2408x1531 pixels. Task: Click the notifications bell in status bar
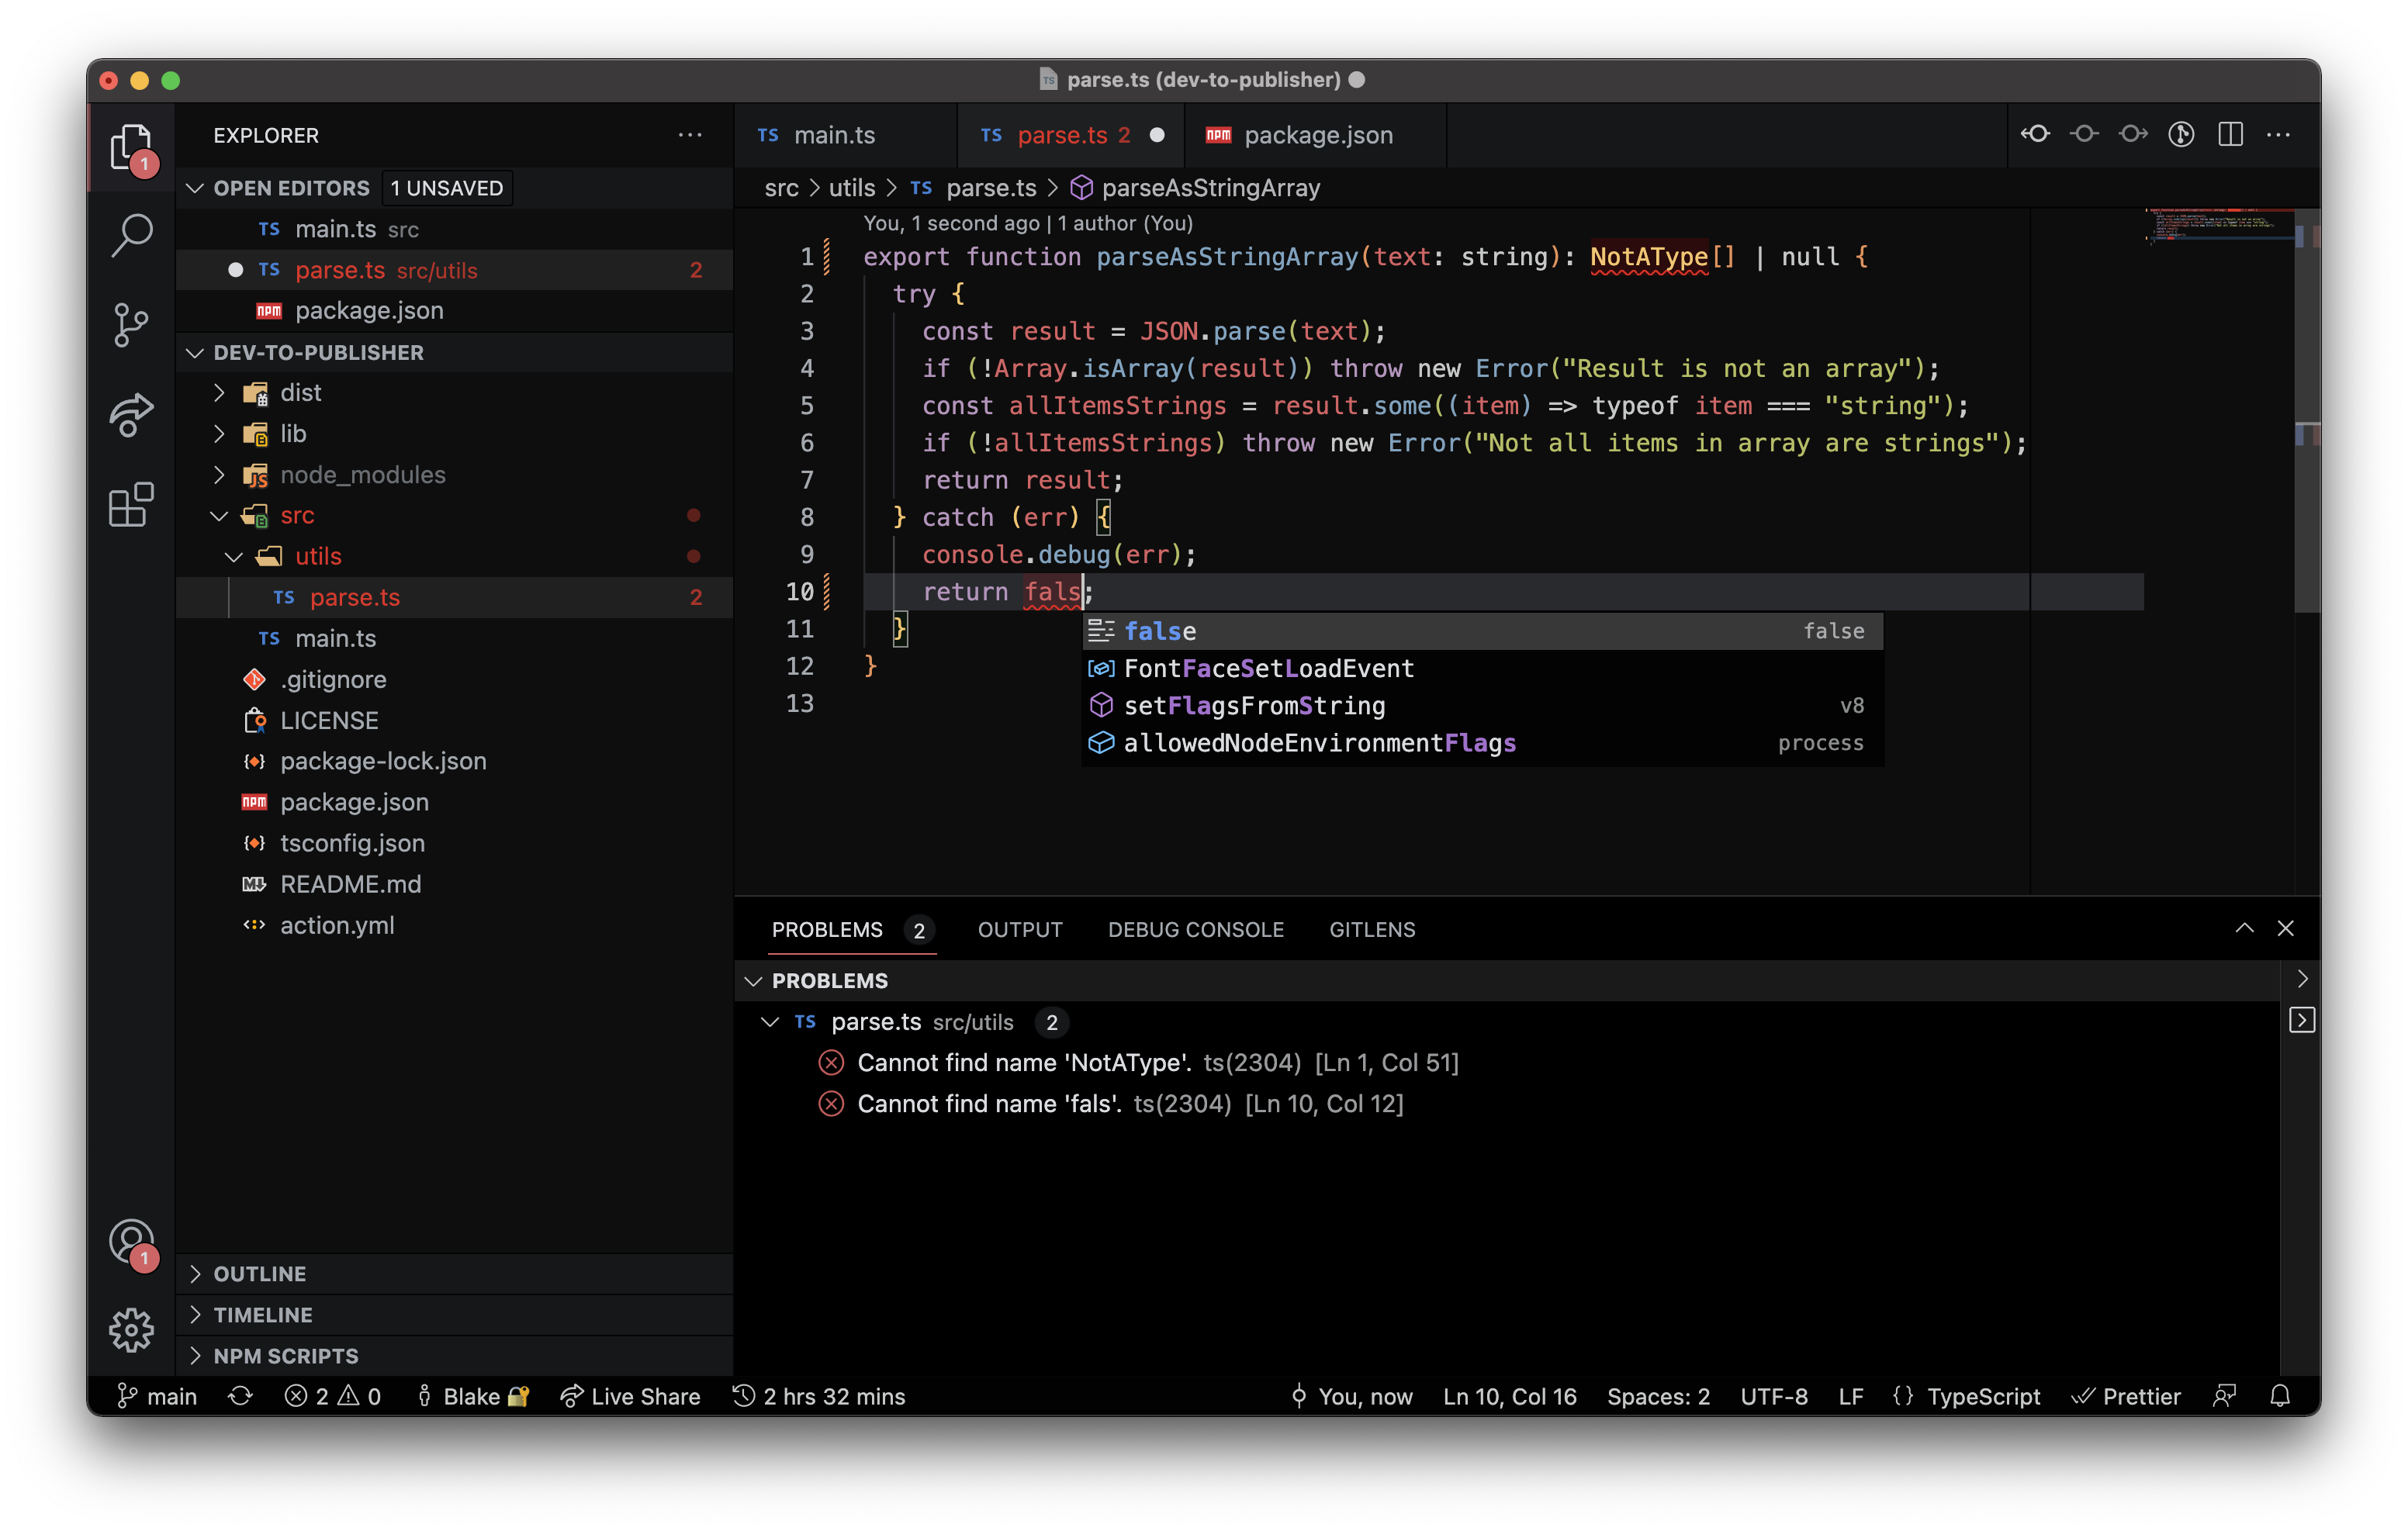pos(2280,1396)
